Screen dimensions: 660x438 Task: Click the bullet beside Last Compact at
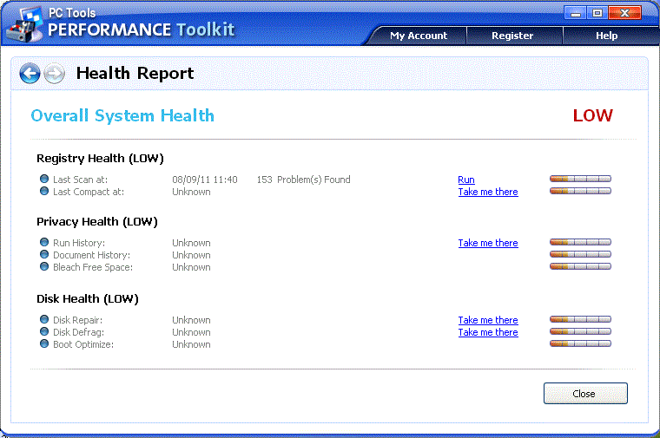click(44, 191)
